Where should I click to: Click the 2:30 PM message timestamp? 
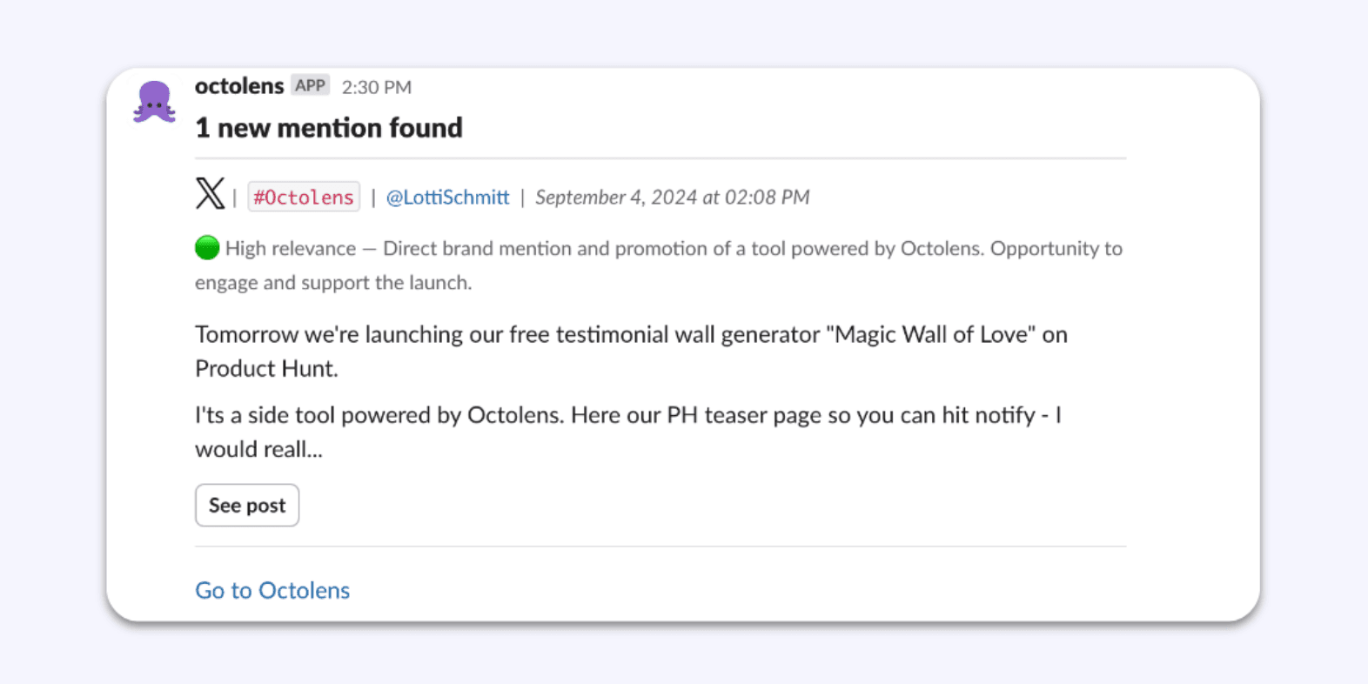377,86
